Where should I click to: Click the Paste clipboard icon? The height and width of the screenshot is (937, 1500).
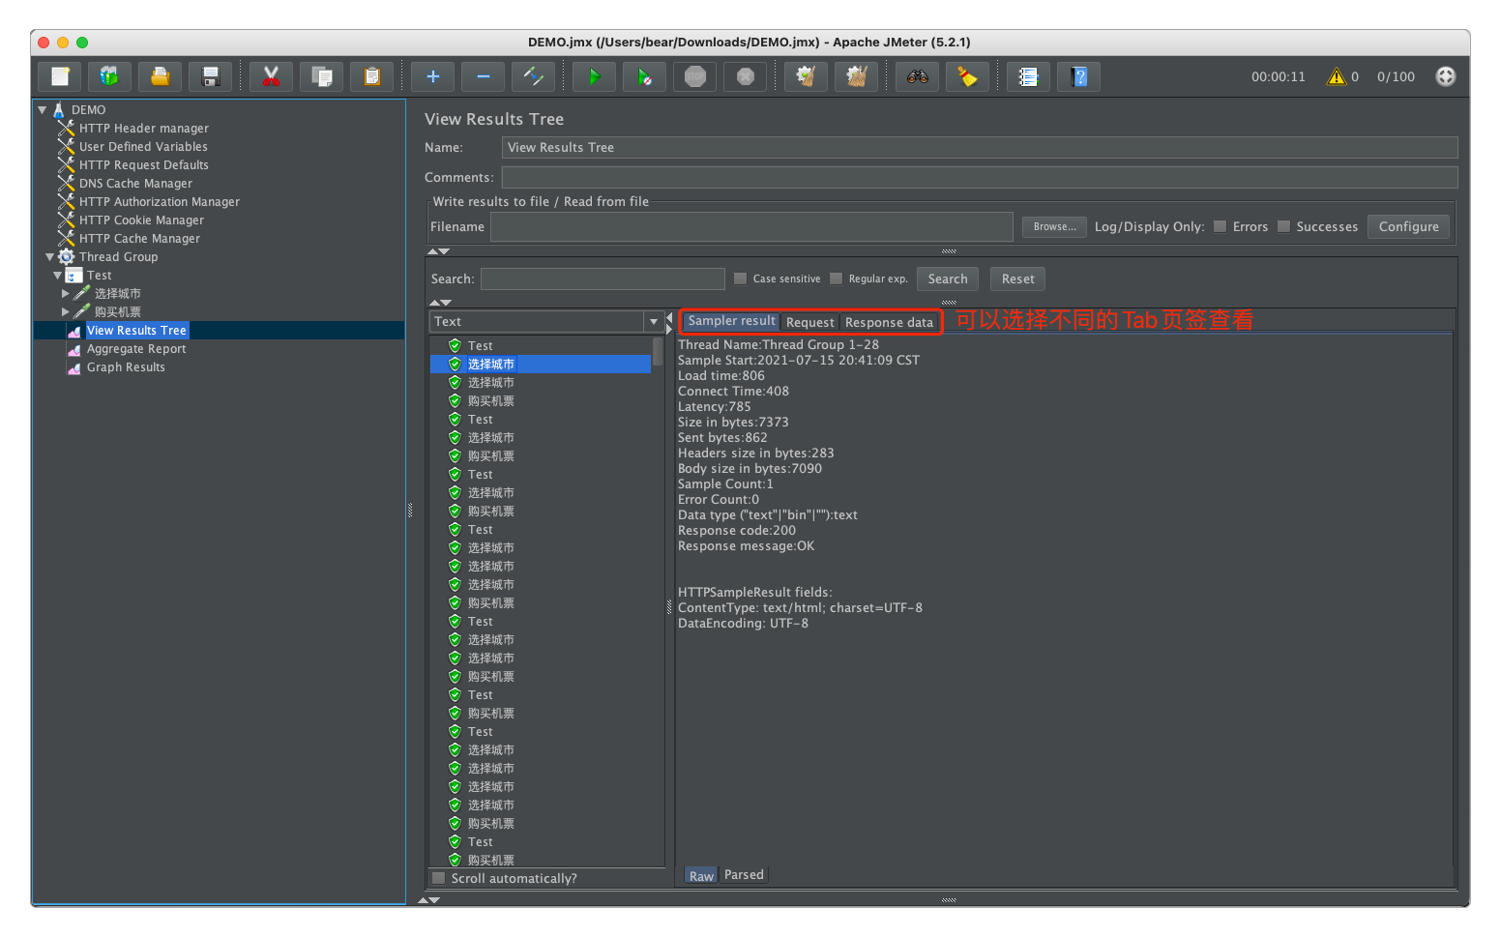pyautogui.click(x=371, y=76)
